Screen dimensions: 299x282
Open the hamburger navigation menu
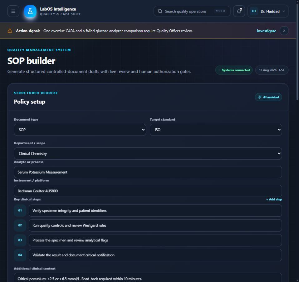pyautogui.click(x=13, y=11)
